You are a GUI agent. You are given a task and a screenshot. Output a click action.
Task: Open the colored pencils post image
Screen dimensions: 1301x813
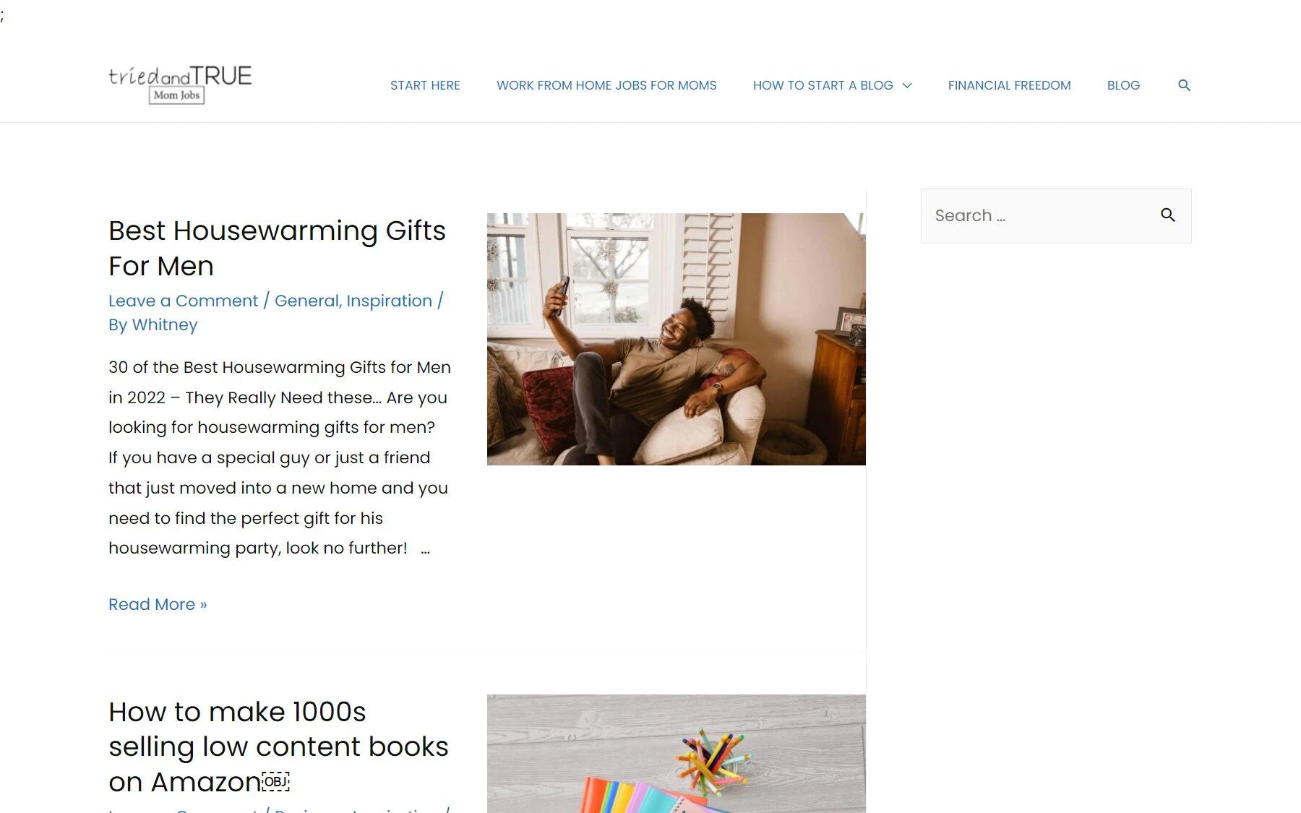tap(676, 754)
